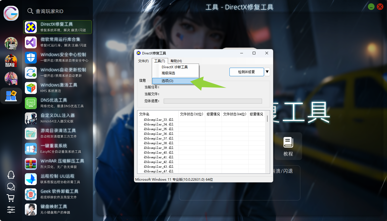Open the DNS优选工具 icon
The image size is (387, 221).
31,103
